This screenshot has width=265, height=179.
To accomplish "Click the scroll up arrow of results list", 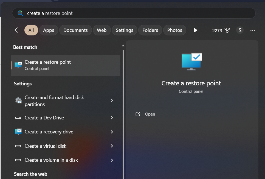I will pos(123,46).
